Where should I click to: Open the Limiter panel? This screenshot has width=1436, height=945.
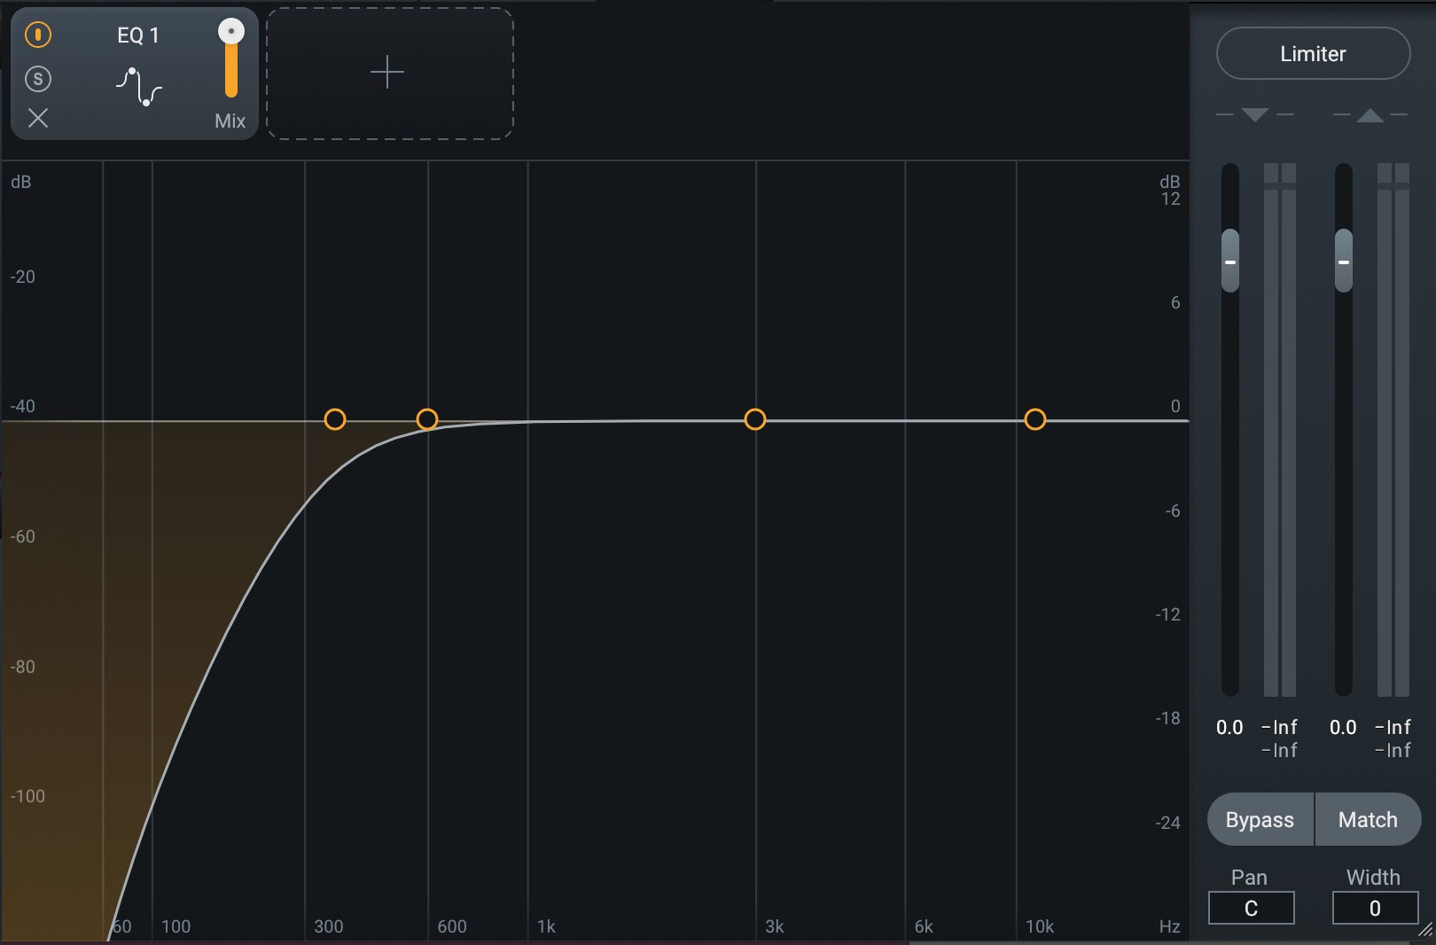pos(1313,53)
